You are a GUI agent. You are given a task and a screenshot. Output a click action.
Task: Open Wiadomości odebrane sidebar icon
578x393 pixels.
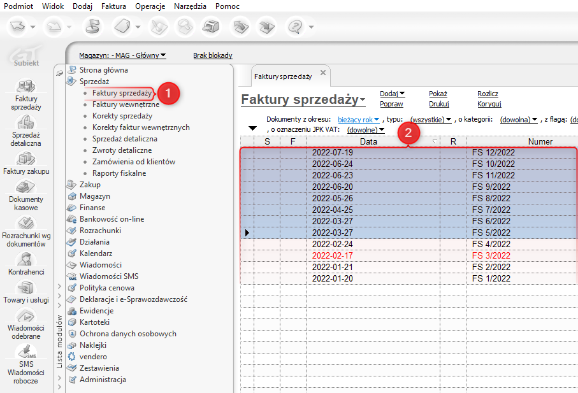pos(26,315)
